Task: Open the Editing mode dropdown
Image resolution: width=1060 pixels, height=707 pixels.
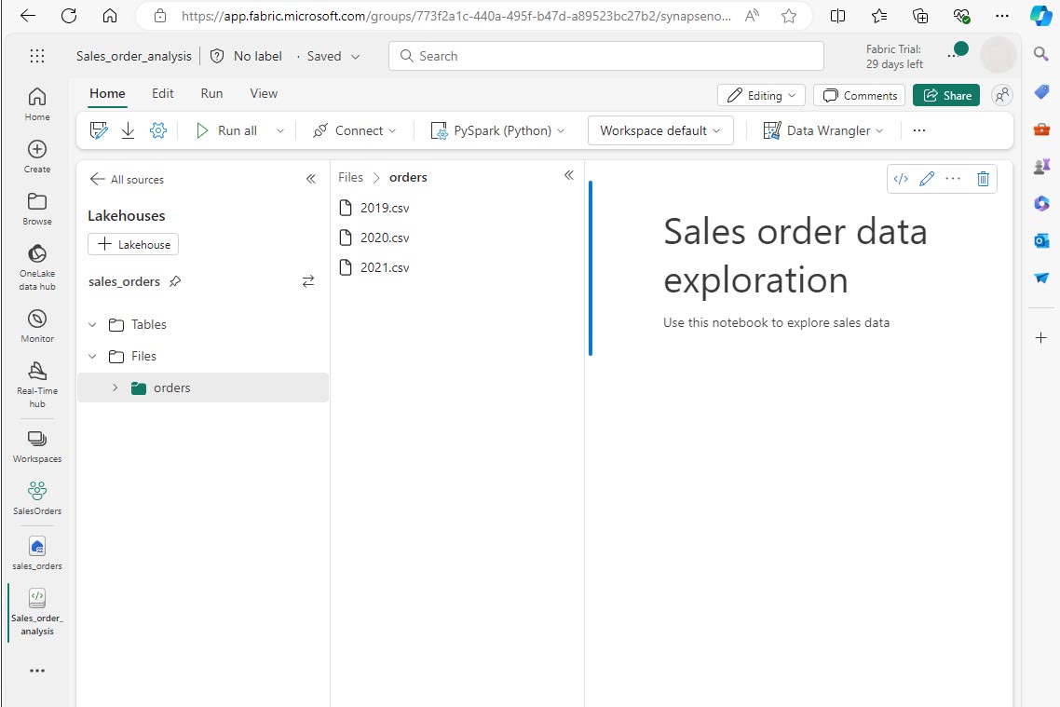Action: coord(761,95)
